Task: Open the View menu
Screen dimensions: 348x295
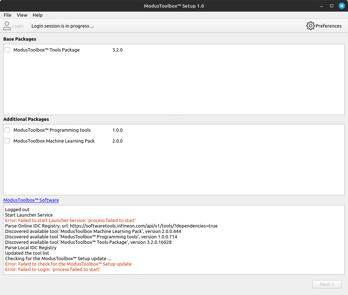Action: point(22,15)
